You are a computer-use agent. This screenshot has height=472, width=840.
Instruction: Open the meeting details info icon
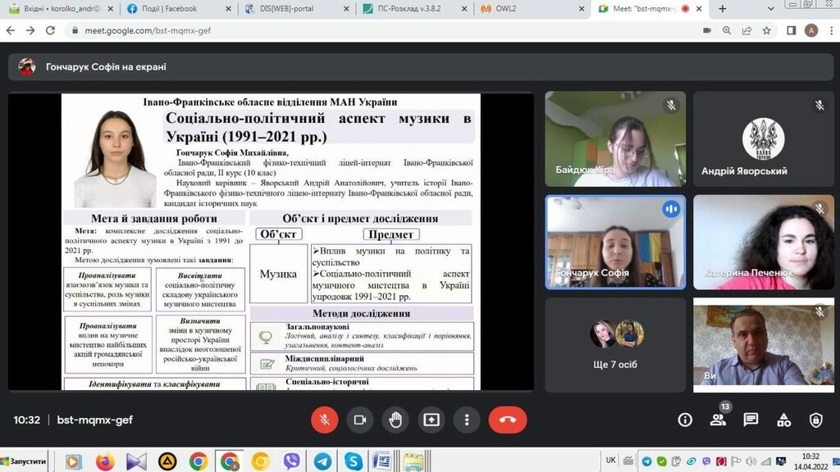coord(685,420)
